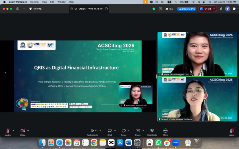Select Group 7 - Viola Wangsa Yudianto video tile
Viewport: 239px width, 149px height.
pos(197,99)
